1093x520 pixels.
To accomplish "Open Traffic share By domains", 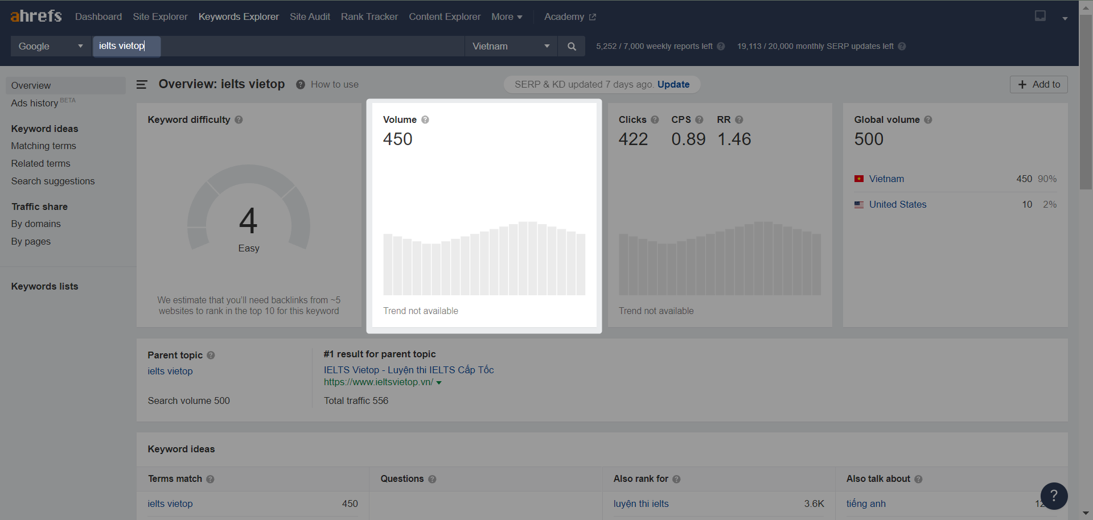I will 36,224.
